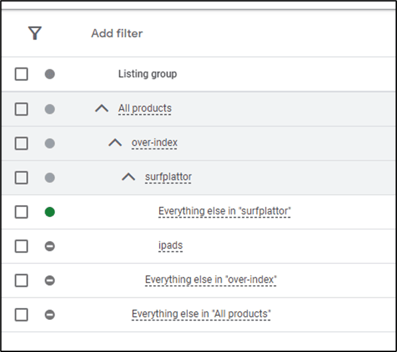The width and height of the screenshot is (397, 352).
Task: Click the green status dot for surfplattor remainder
Action: [49, 212]
